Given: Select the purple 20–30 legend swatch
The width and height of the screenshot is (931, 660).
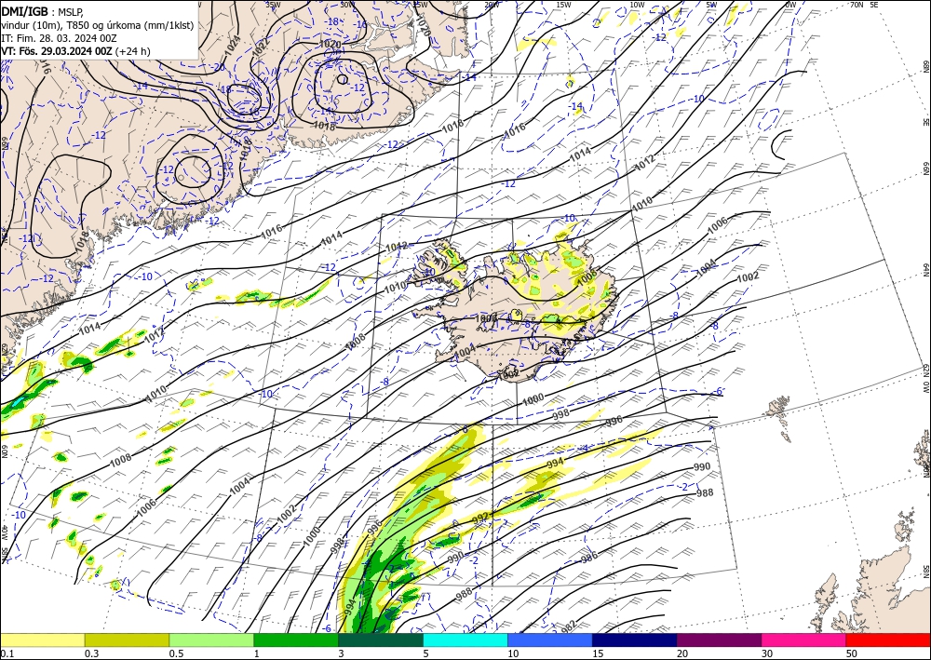Looking at the screenshot, I should (x=719, y=640).
